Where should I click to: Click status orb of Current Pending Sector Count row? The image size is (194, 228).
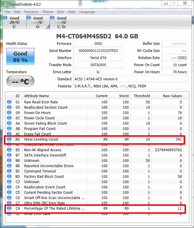[x=9, y=192]
